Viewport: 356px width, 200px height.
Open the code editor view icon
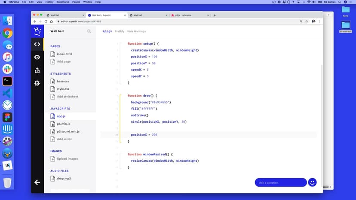[37, 44]
